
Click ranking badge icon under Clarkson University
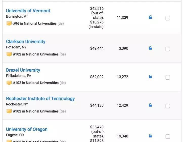pos(9,54)
